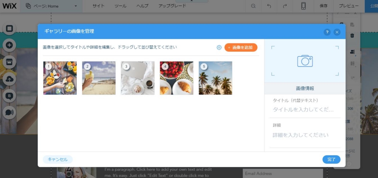Select gallery image 2 with beach drink
Viewport: 378px width, 178px height.
tap(99, 78)
